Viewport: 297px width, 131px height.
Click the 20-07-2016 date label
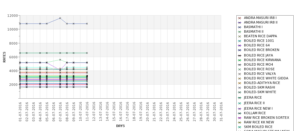[147, 112]
